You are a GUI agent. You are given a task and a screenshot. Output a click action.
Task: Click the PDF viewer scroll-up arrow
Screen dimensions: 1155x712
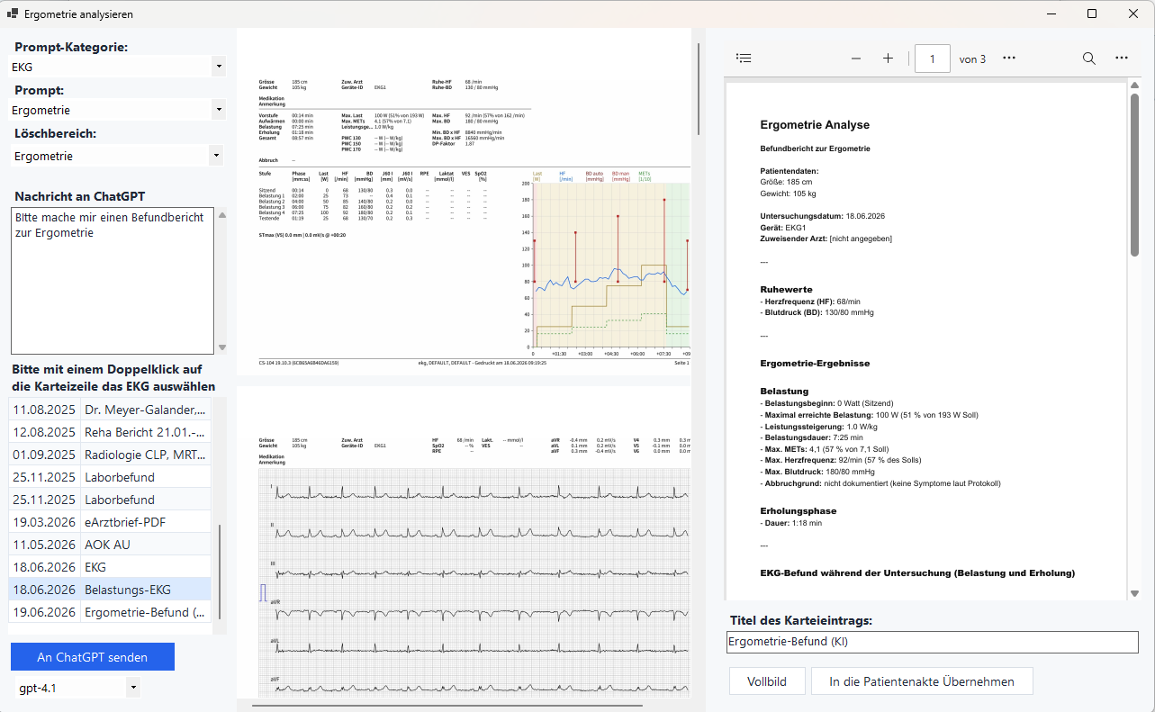tap(1134, 87)
